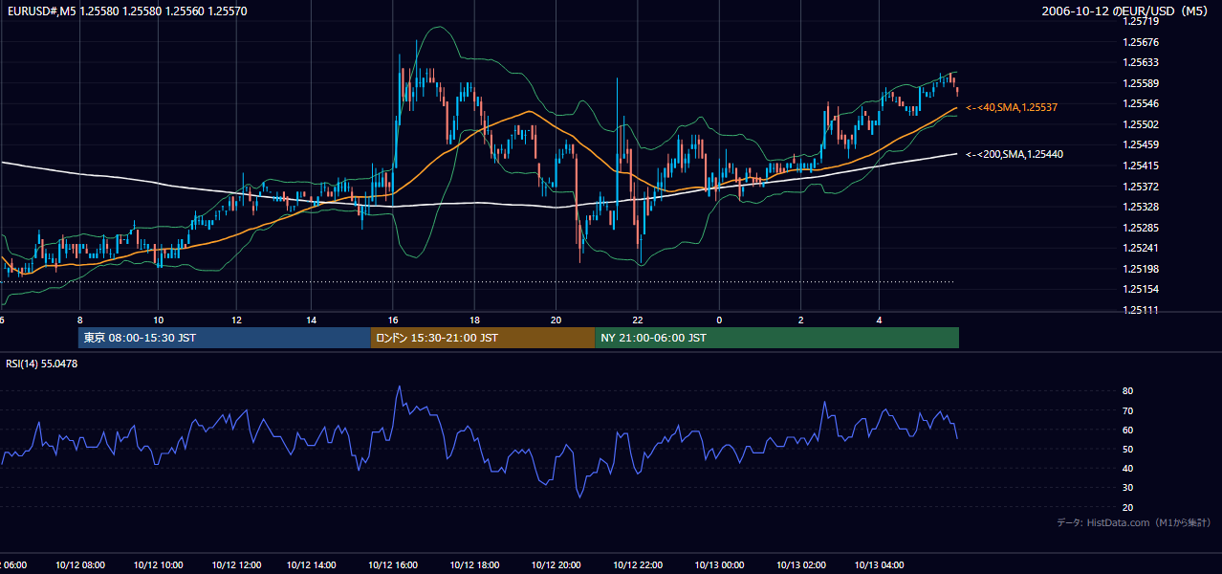
Task: Click the 10/12 10:00 bottom date label
Action: point(158,565)
